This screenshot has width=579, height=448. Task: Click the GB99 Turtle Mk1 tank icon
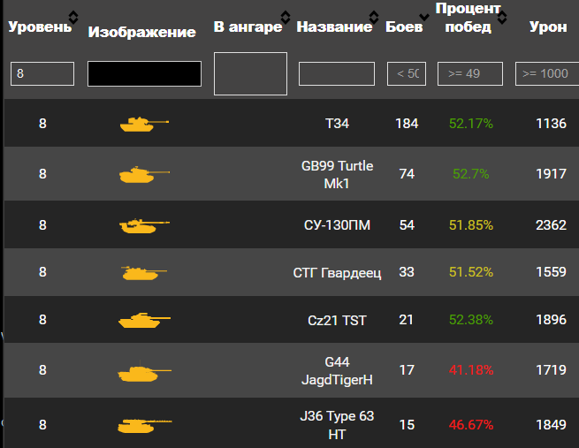141,174
